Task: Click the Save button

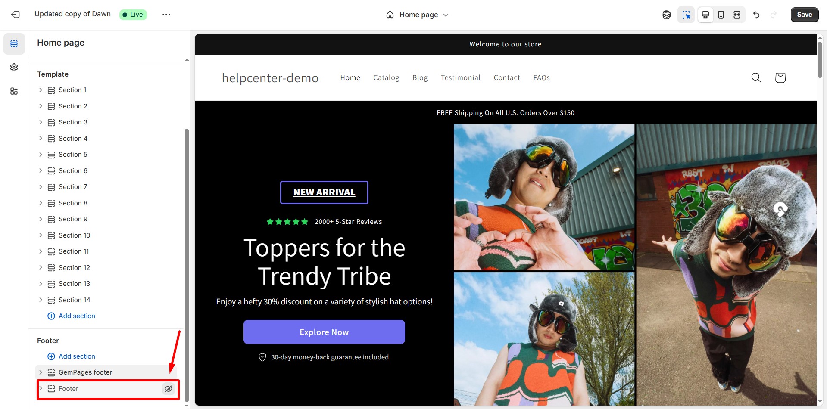Action: (x=804, y=14)
